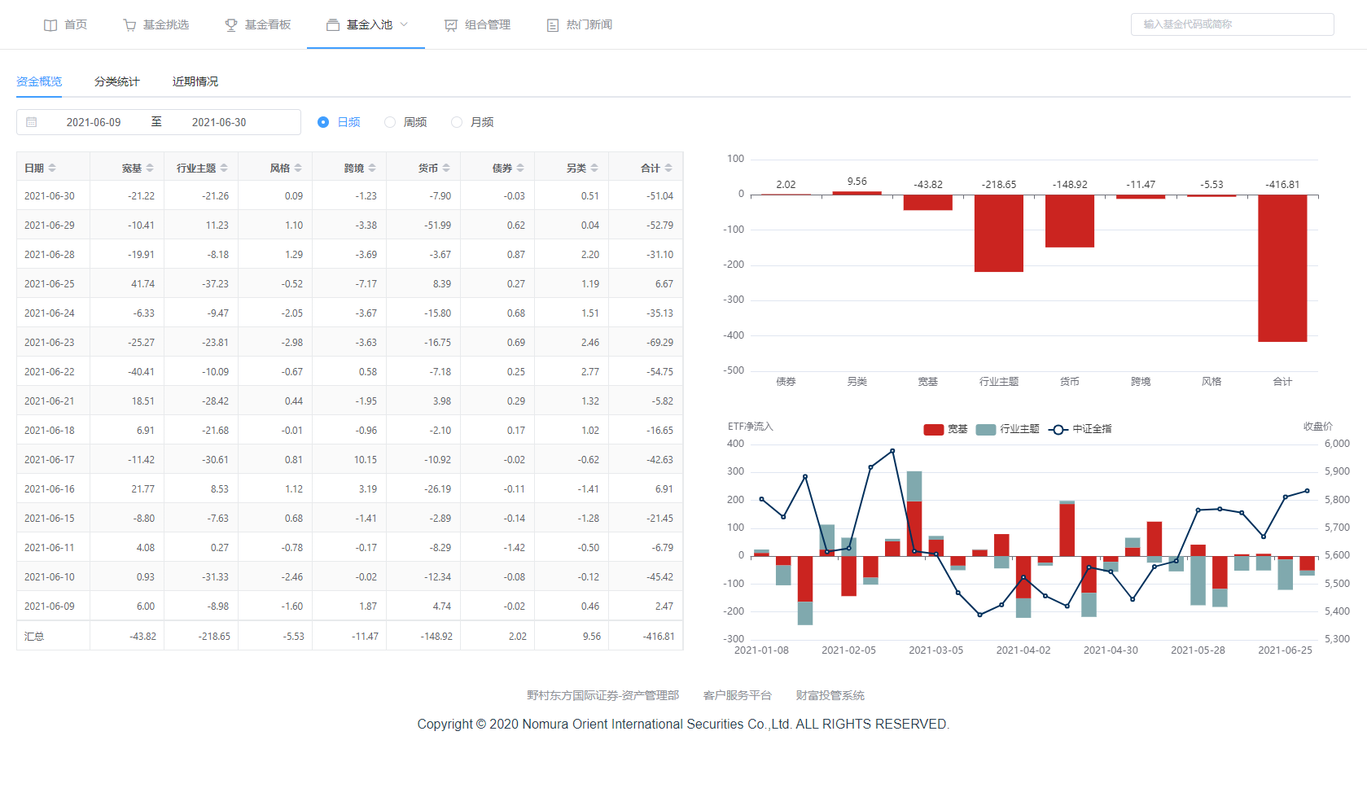Sort by 宽基 column arrows
Viewport: 1367px width, 797px height.
point(150,168)
